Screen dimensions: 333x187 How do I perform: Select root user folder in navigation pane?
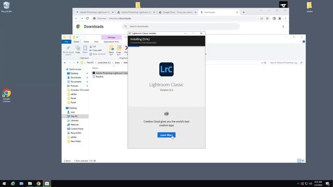click(72, 112)
